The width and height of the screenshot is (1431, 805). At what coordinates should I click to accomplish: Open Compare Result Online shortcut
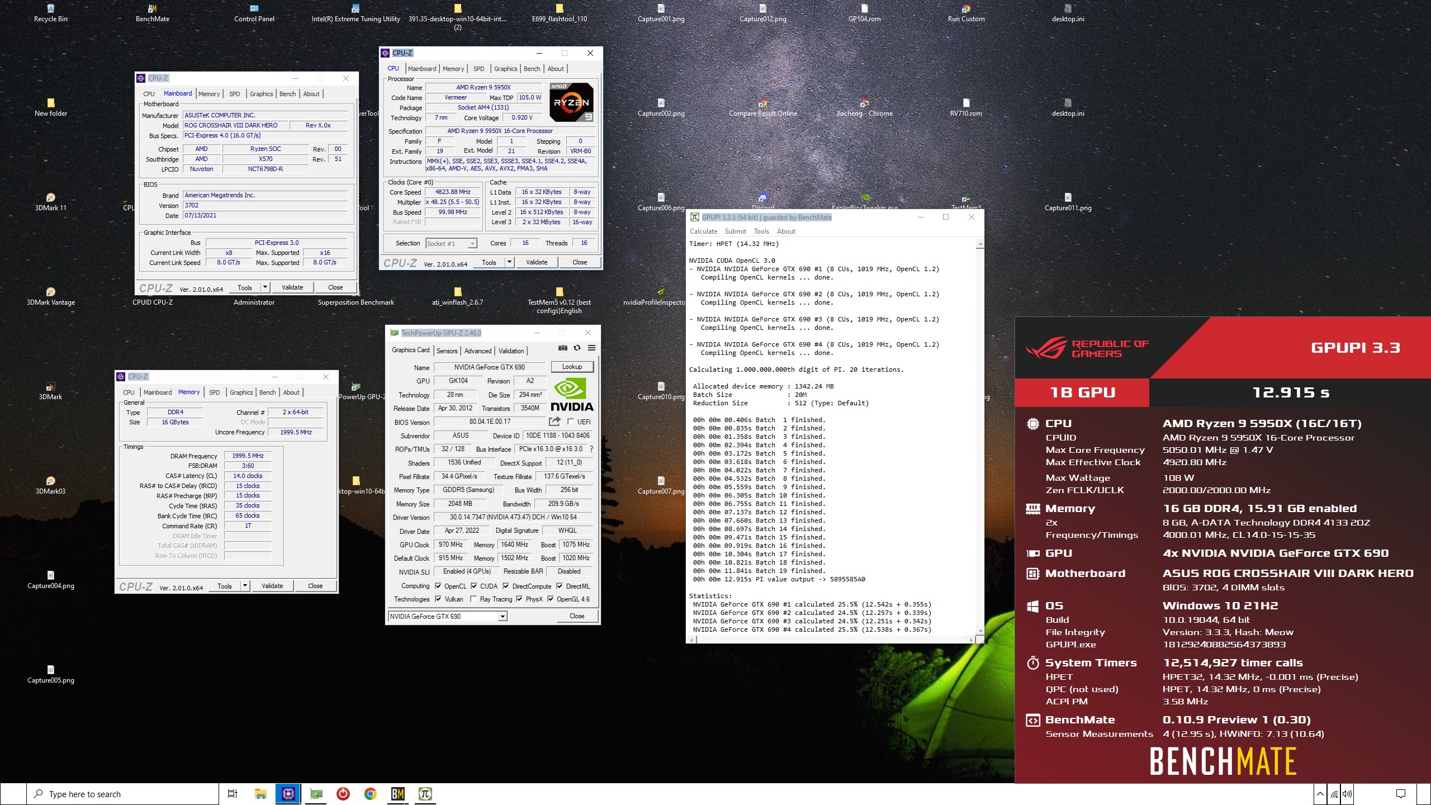pyautogui.click(x=763, y=108)
